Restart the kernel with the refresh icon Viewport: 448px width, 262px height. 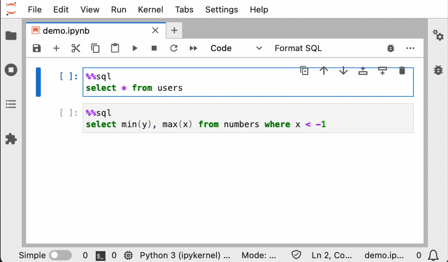[x=174, y=48]
